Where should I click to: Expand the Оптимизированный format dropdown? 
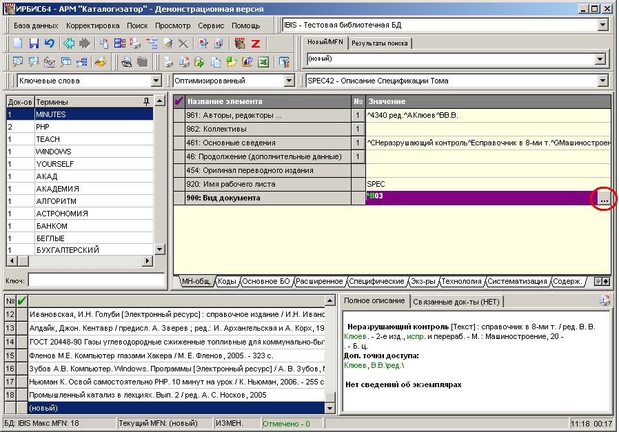pos(290,81)
